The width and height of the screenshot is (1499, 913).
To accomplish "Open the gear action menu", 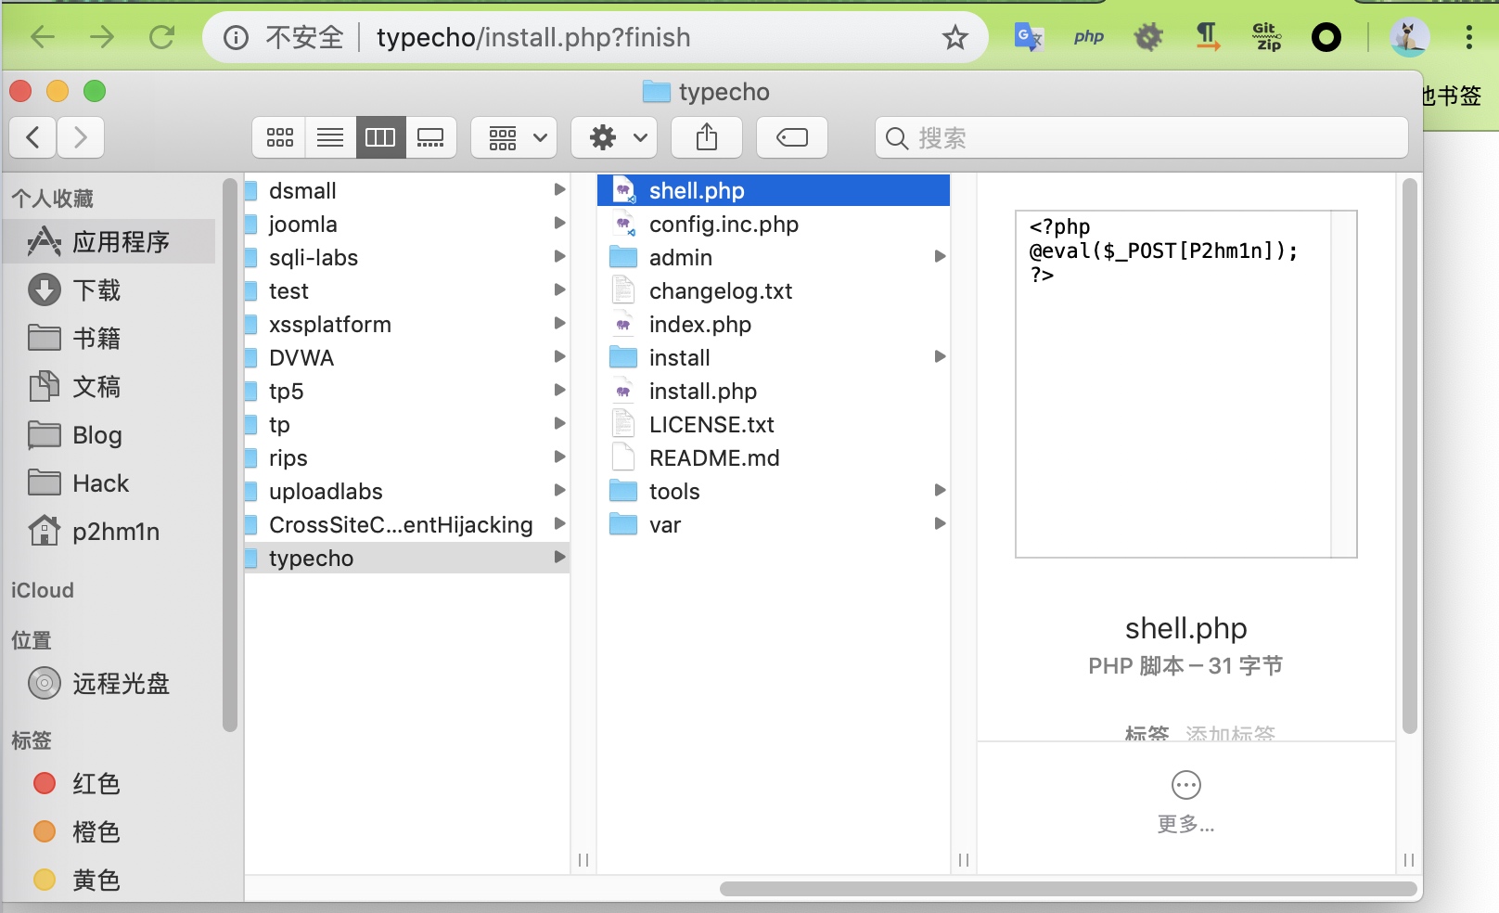I will pyautogui.click(x=614, y=138).
